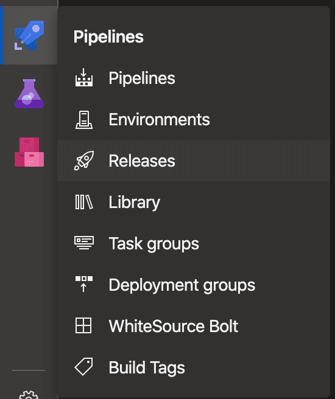Viewport: 335px width, 399px height.
Task: Click the Pipelines flyout header title
Action: tap(108, 37)
